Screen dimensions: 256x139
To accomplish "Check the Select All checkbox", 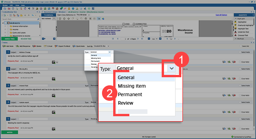I will 241,46.
